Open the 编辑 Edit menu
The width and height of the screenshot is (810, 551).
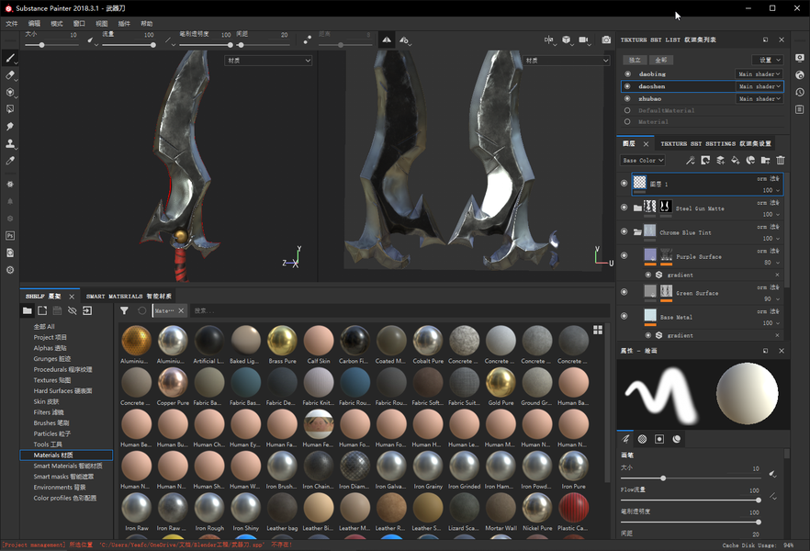(x=34, y=23)
